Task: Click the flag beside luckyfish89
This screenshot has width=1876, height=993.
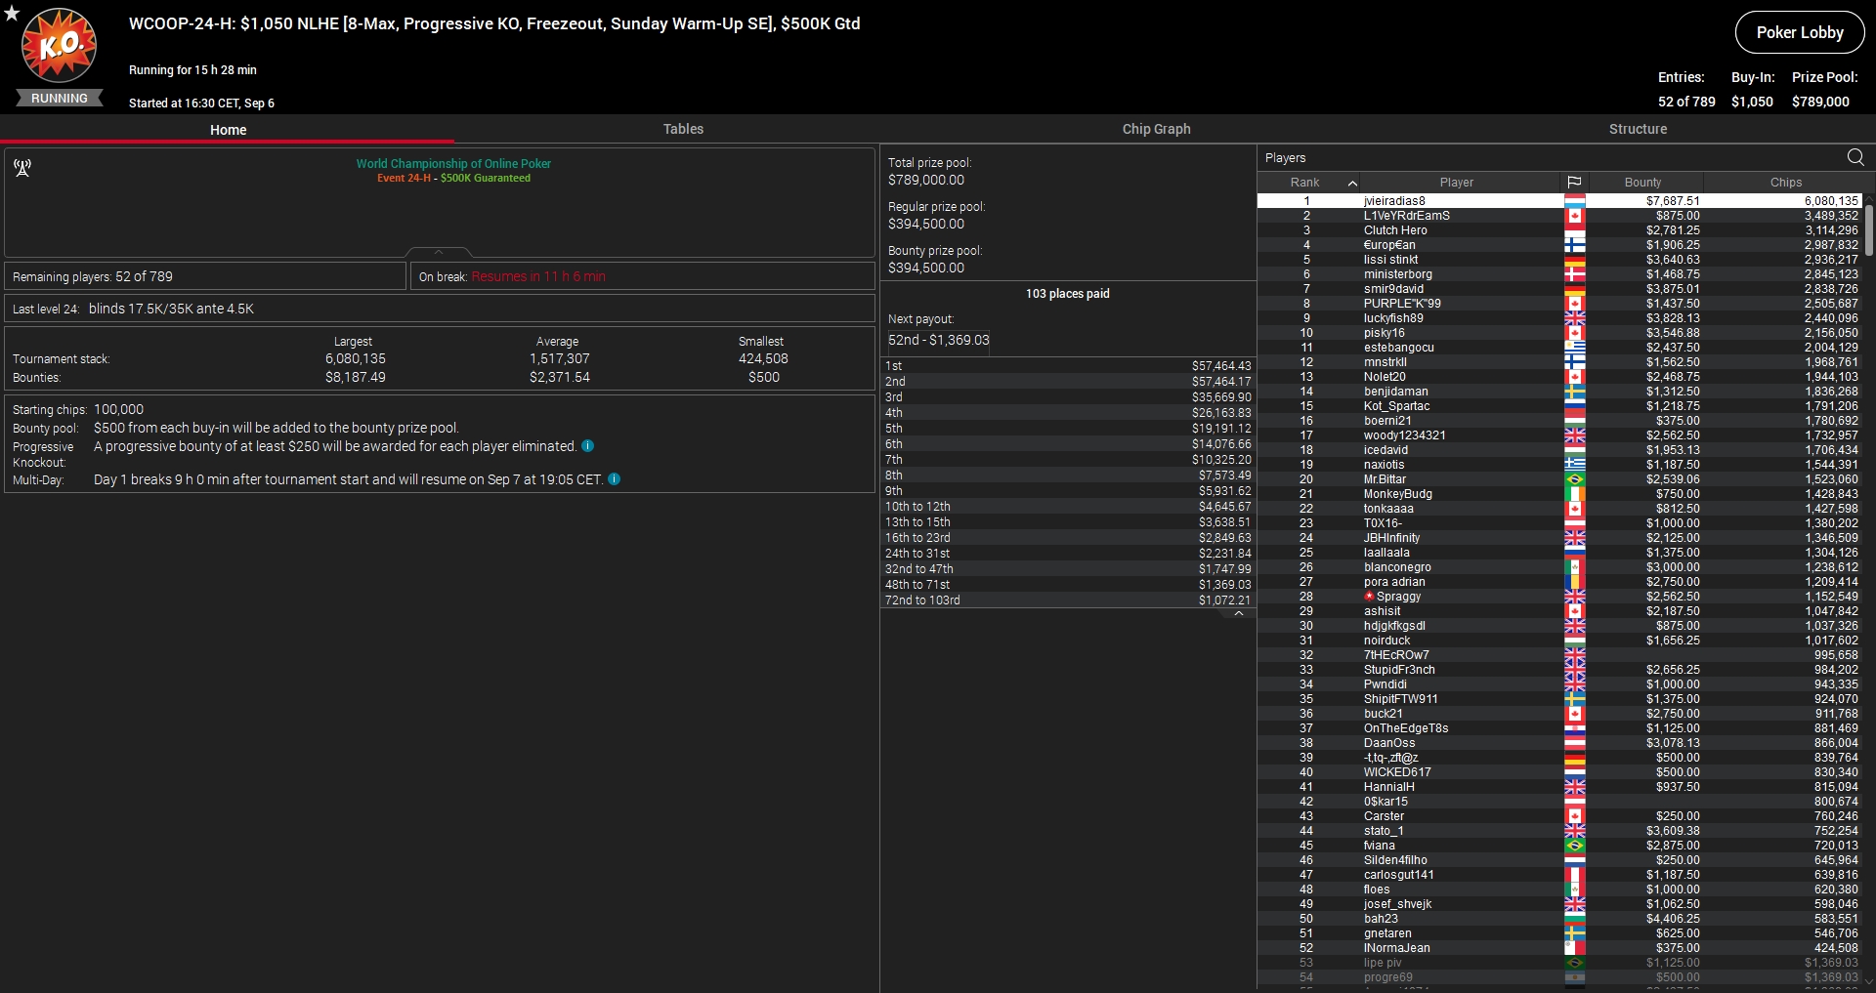Action: [1574, 318]
